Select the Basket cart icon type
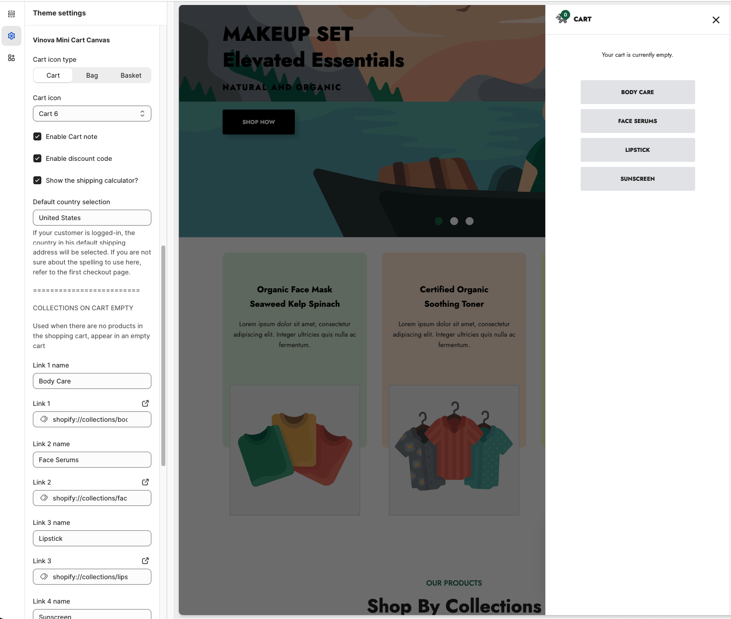The width and height of the screenshot is (731, 619). pyautogui.click(x=131, y=76)
